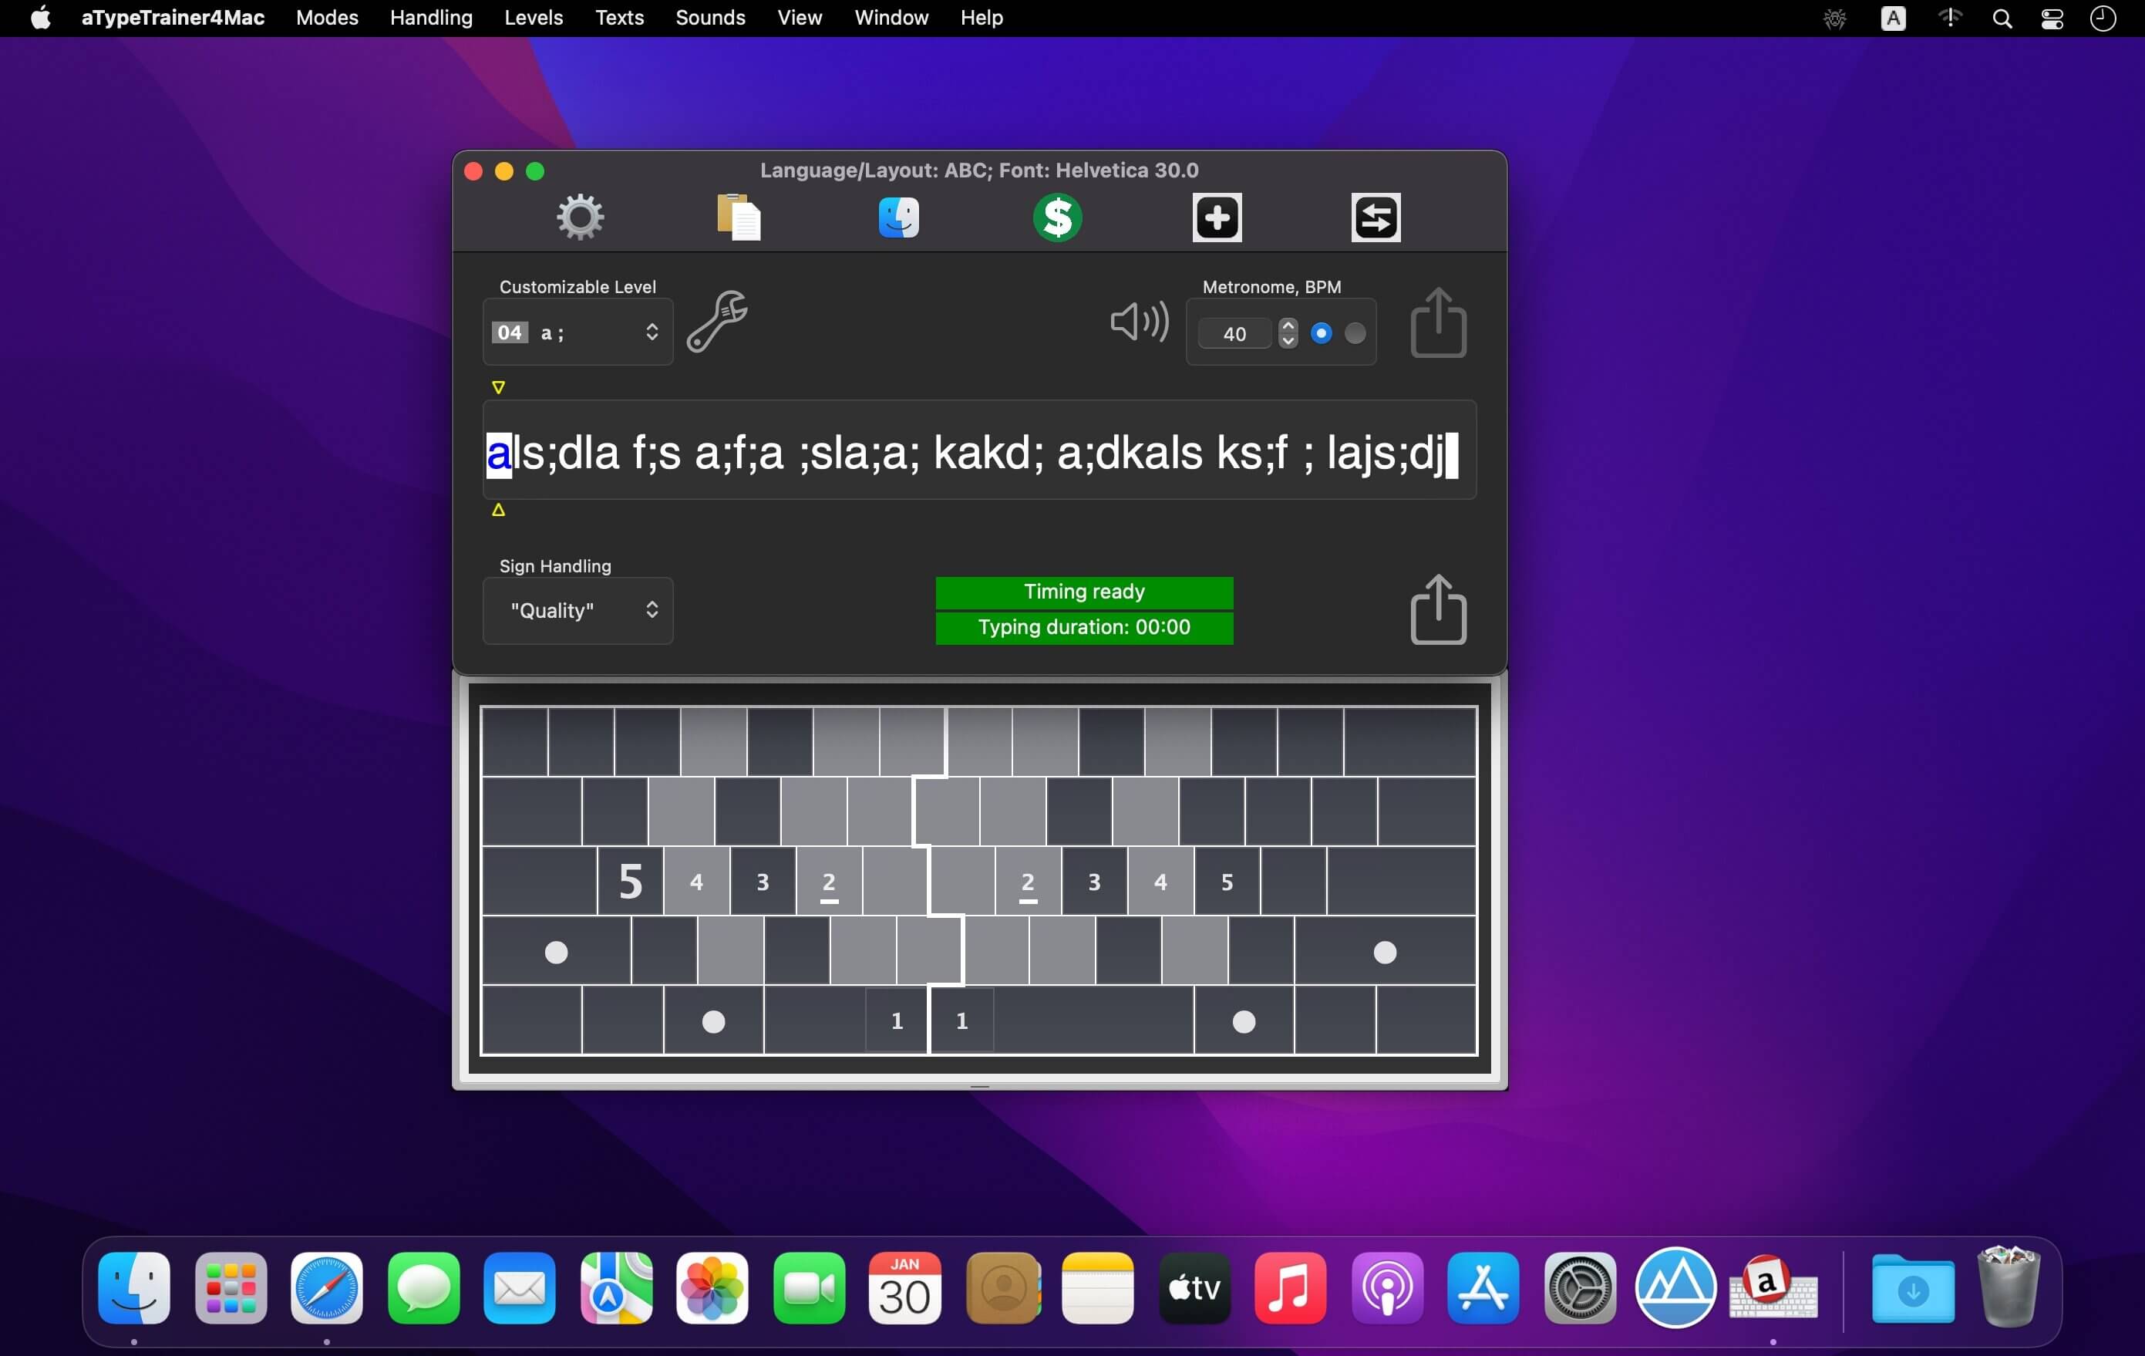Open the View menu
Image resolution: width=2145 pixels, height=1356 pixels.
[799, 18]
